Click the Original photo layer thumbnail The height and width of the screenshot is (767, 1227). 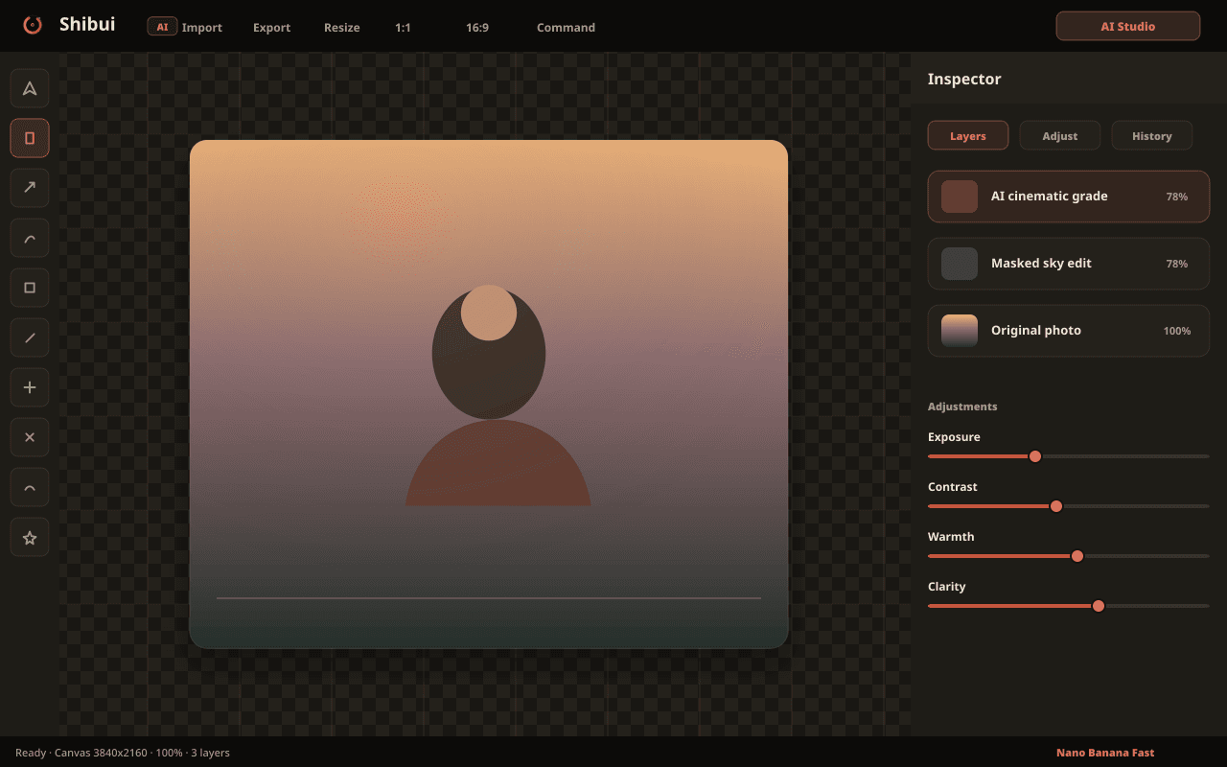960,331
